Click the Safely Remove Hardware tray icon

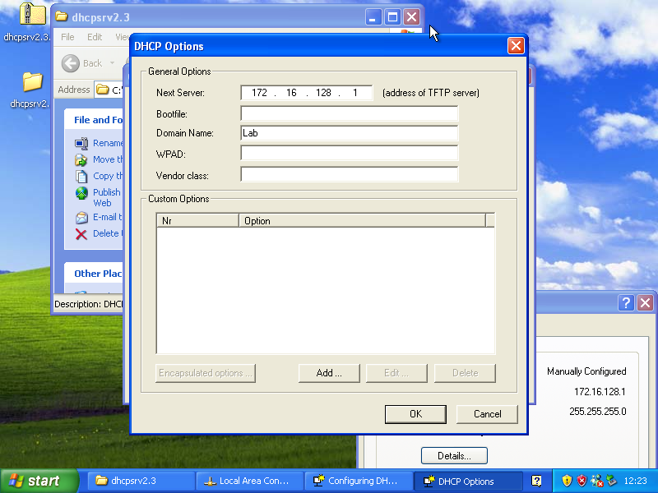point(611,481)
